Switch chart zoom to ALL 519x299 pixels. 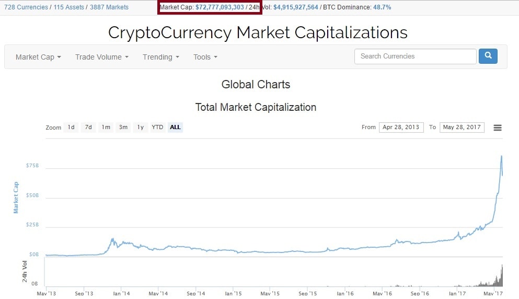pos(175,127)
